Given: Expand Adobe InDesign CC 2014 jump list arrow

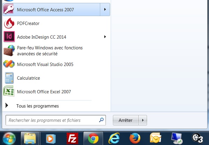Looking at the screenshot, I should click(105, 37).
